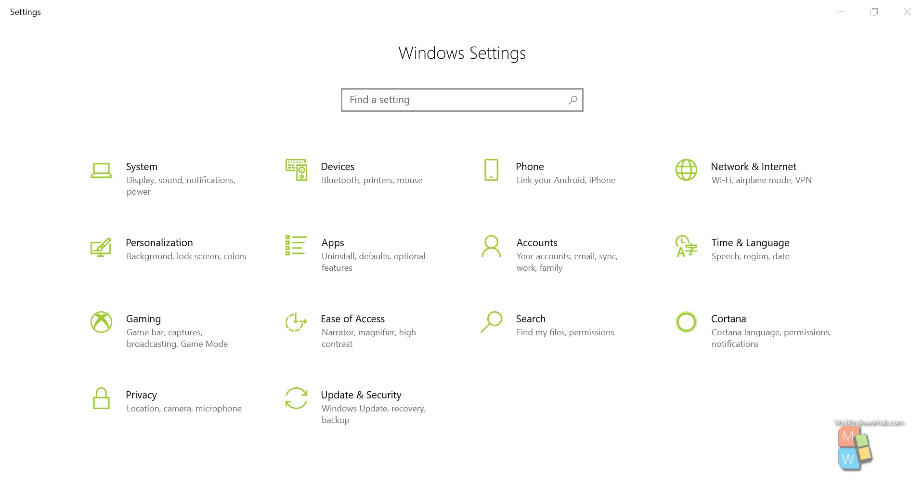
Task: Open the Accounts category title
Action: tap(537, 243)
